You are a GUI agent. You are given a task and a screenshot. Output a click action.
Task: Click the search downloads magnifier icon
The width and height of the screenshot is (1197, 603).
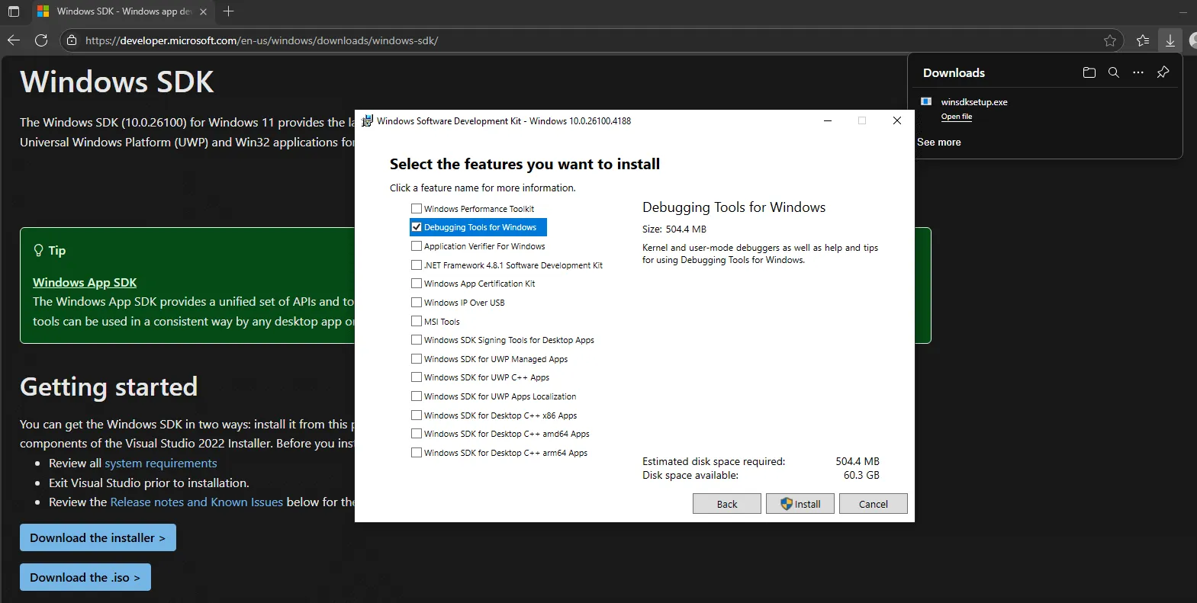click(1114, 72)
